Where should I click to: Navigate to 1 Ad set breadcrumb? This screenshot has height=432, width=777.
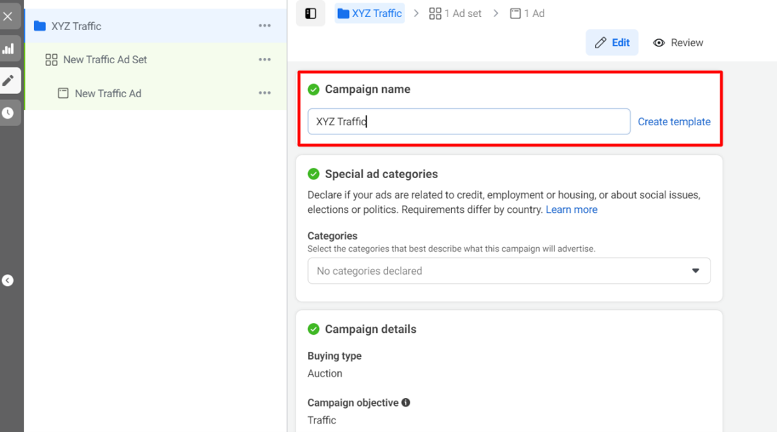pos(456,13)
